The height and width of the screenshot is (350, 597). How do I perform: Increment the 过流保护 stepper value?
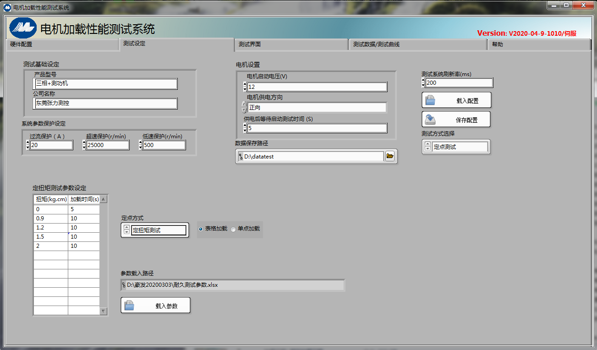click(x=27, y=142)
